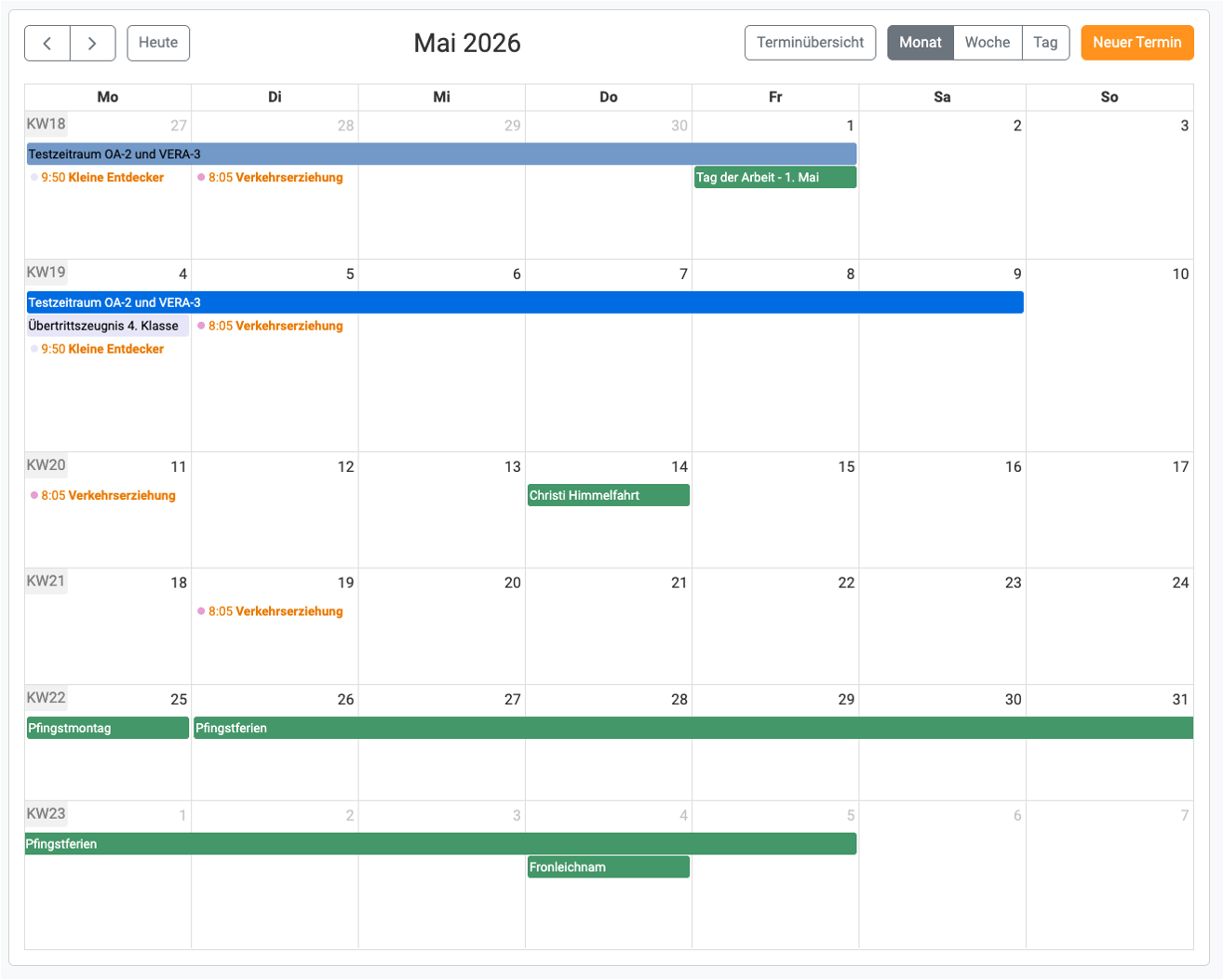Open the Terminübersicht view
This screenshot has width=1223, height=979.
[810, 43]
